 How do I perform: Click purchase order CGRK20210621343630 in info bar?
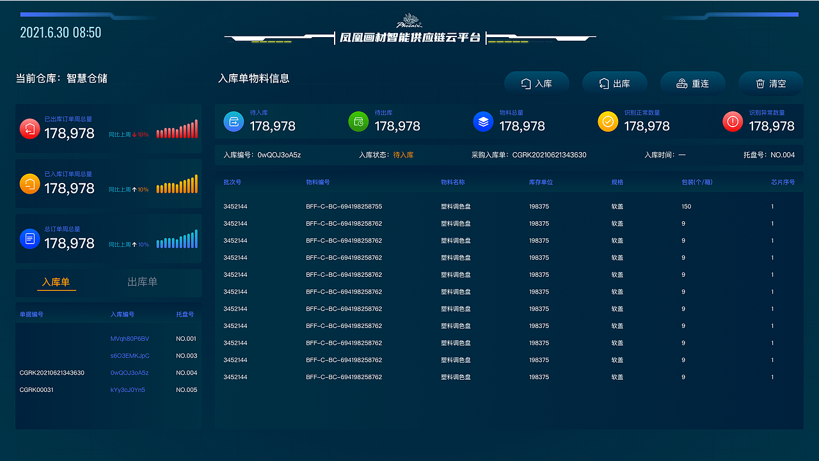pyautogui.click(x=549, y=155)
